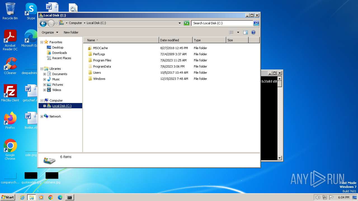Open Firefox desktop shortcut

[x=10, y=121]
